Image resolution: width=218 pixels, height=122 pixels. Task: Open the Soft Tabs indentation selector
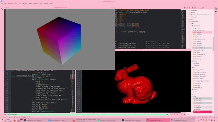coord(205,117)
